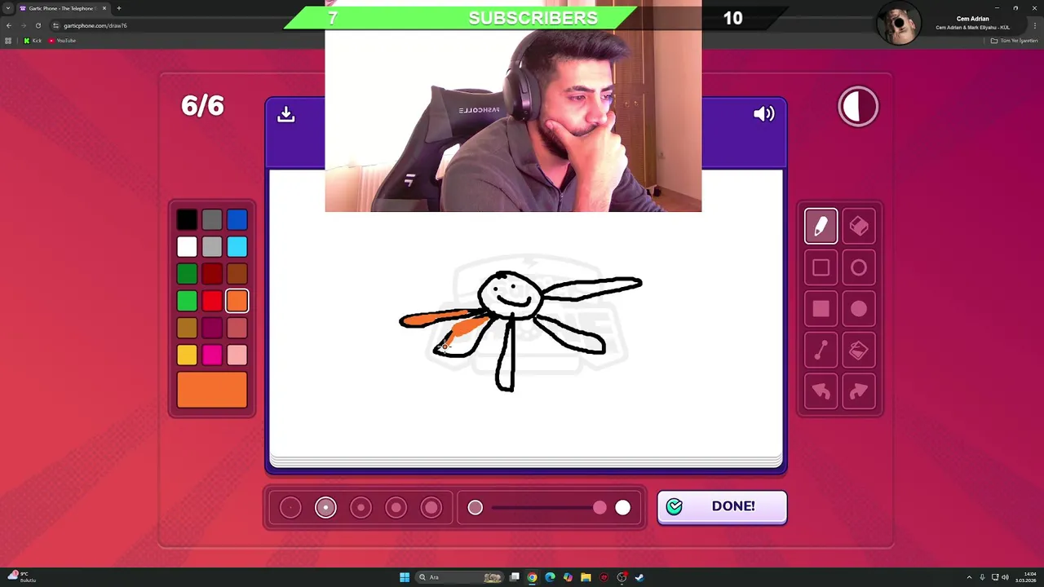Pick the blue color swatch

point(237,219)
